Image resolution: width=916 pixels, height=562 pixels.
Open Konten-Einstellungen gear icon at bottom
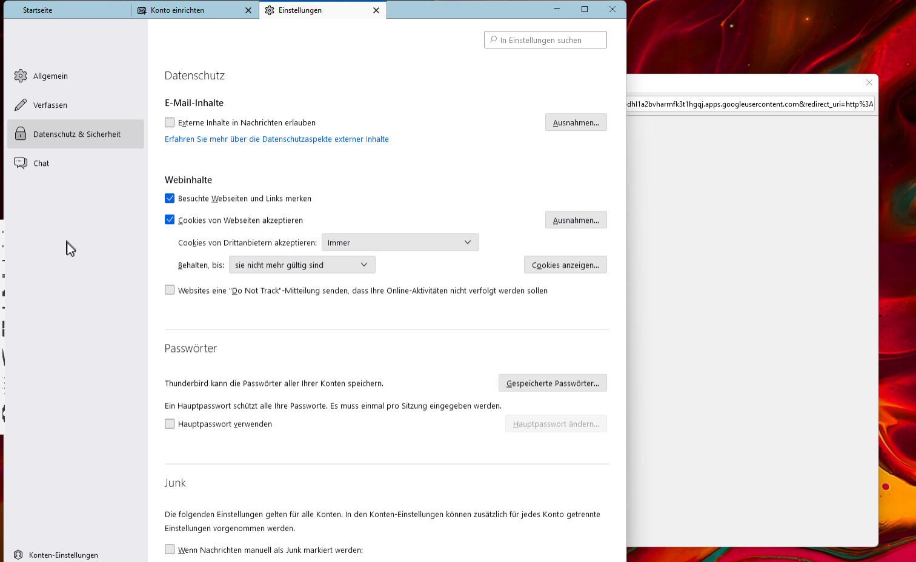click(x=18, y=555)
